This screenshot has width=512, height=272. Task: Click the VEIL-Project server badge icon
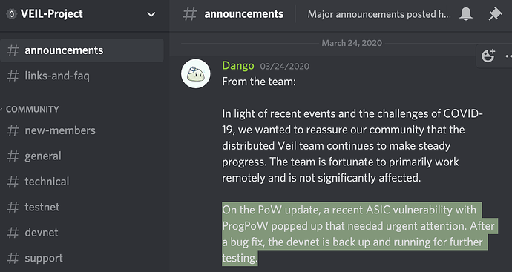click(12, 14)
